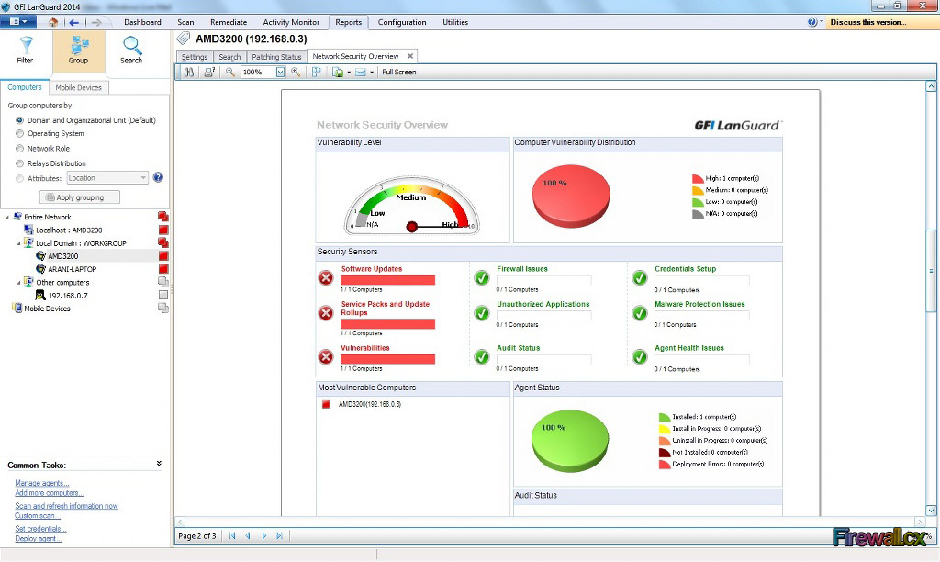The height and width of the screenshot is (562, 940).
Task: Click the Apply grouping button
Action: tap(80, 197)
